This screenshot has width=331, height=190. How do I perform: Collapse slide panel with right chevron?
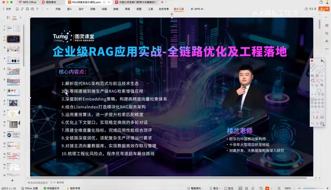(x=21, y=17)
